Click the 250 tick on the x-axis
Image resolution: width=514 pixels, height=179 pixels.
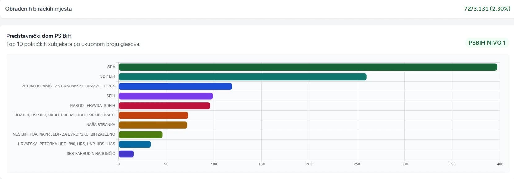pyautogui.click(x=357, y=164)
